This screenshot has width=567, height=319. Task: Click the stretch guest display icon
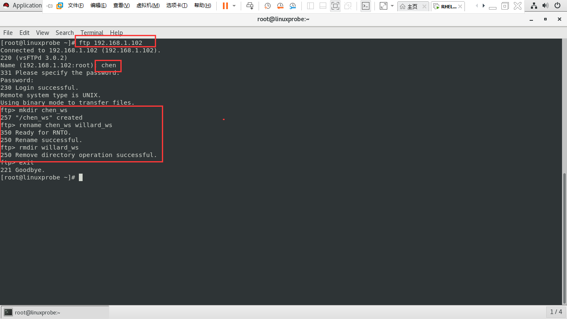pos(384,6)
